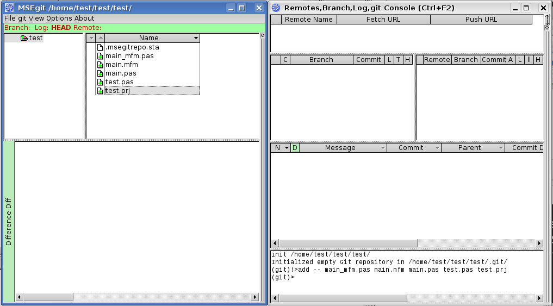
Task: Click the file icon of .msegitrepo.sta
Action: pyautogui.click(x=100, y=47)
